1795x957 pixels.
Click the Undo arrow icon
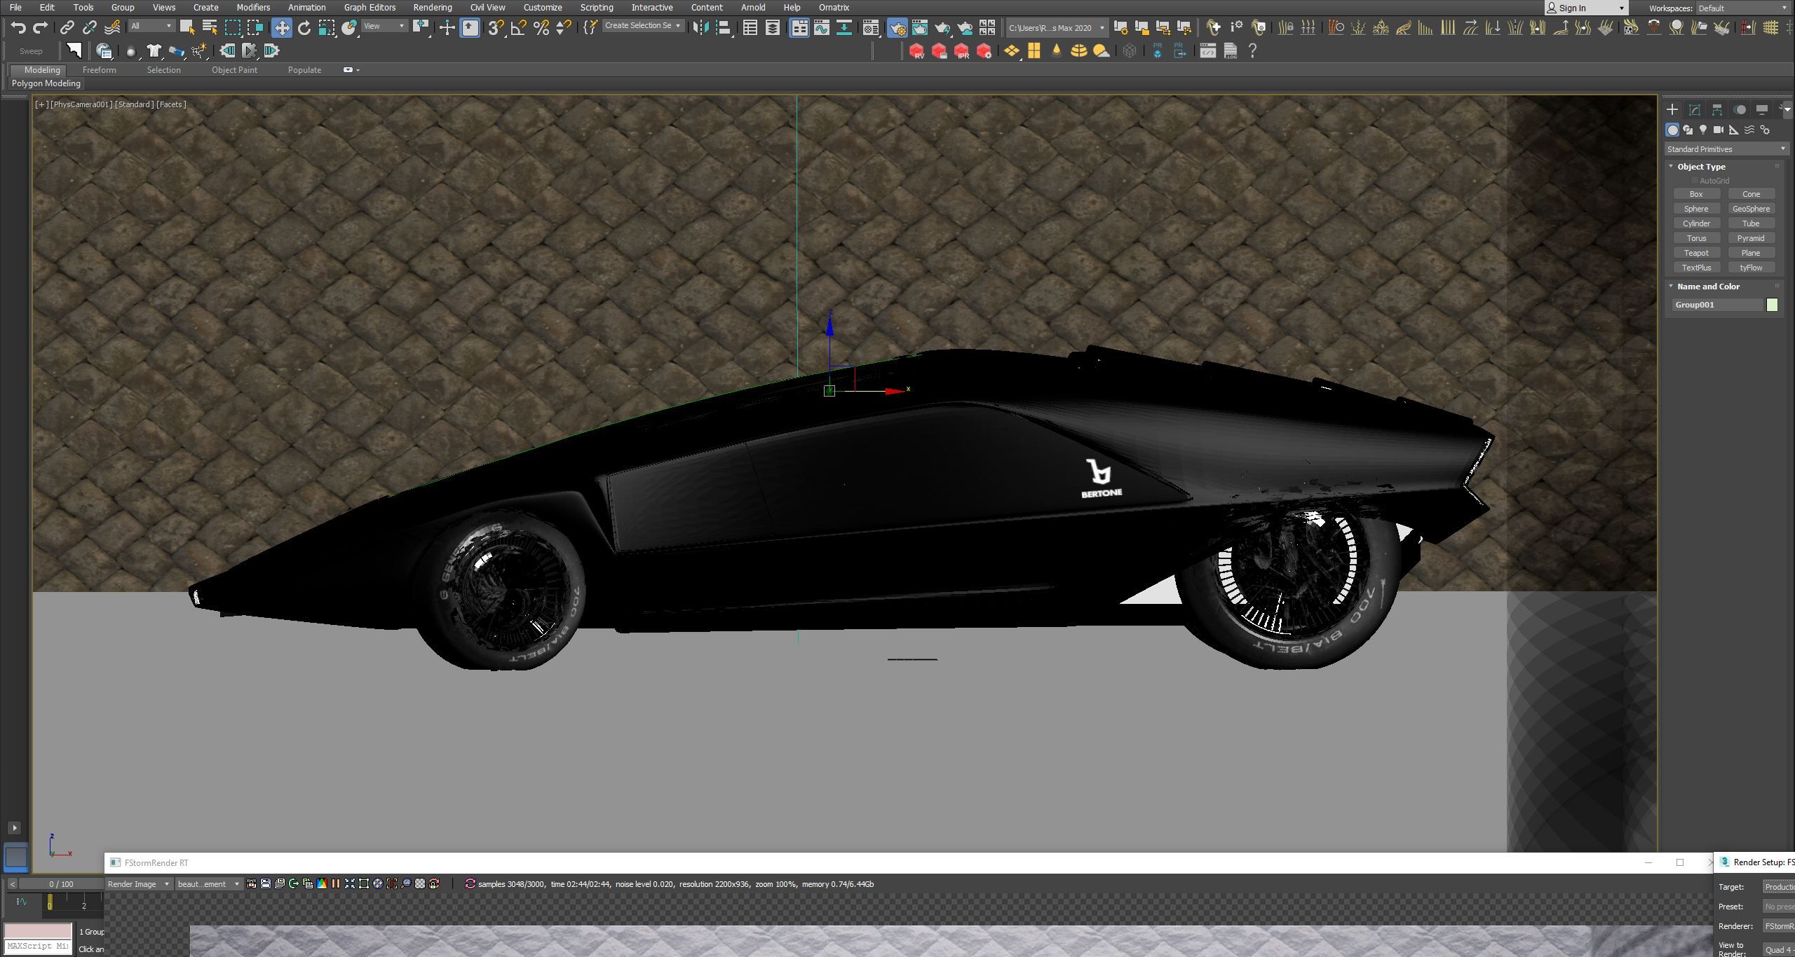(x=18, y=27)
